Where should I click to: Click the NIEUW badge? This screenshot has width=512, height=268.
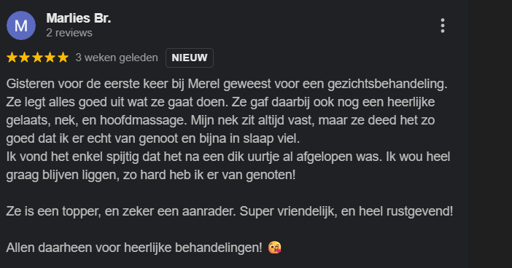tap(190, 58)
